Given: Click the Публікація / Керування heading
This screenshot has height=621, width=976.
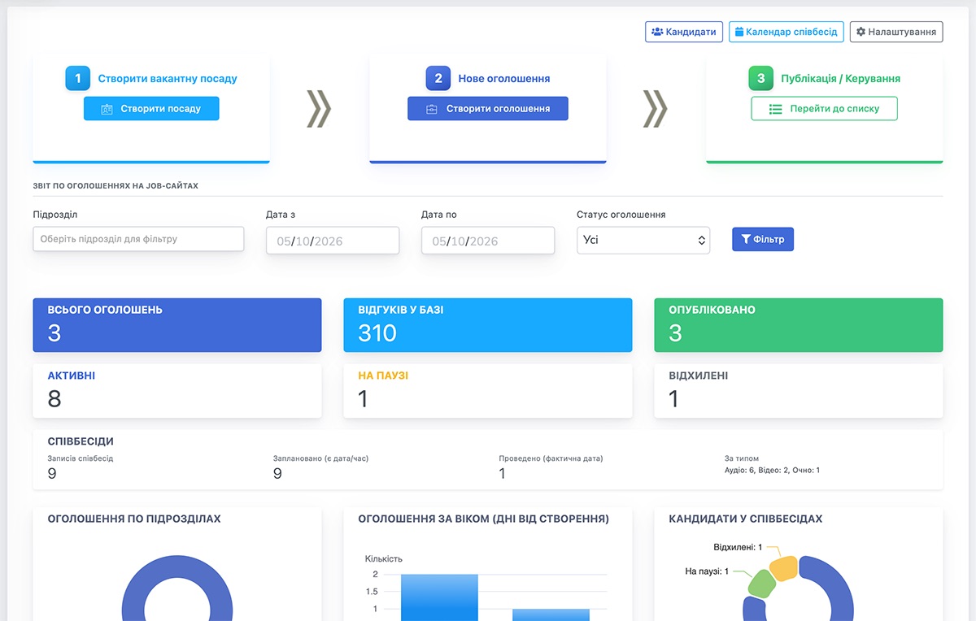Looking at the screenshot, I should (840, 79).
